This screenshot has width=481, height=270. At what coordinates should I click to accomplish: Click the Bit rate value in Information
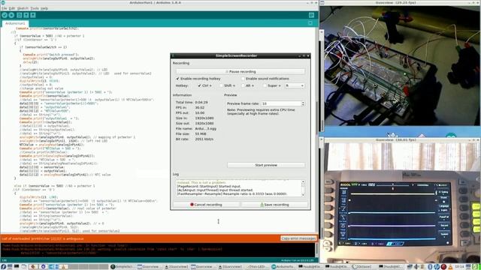[204, 139]
